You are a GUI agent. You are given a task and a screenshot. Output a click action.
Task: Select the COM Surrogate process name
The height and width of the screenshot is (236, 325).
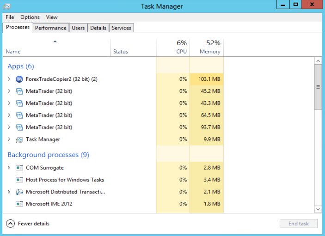click(x=45, y=168)
